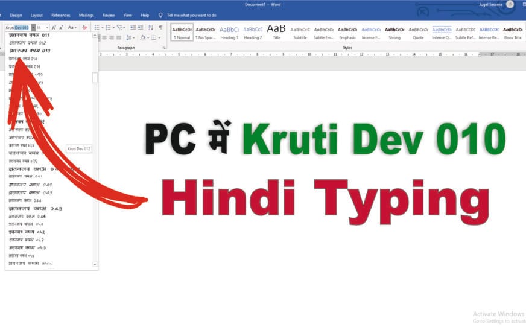Apply the Emphasis style
Image resolution: width=526 pixels, height=330 pixels.
pyautogui.click(x=347, y=33)
